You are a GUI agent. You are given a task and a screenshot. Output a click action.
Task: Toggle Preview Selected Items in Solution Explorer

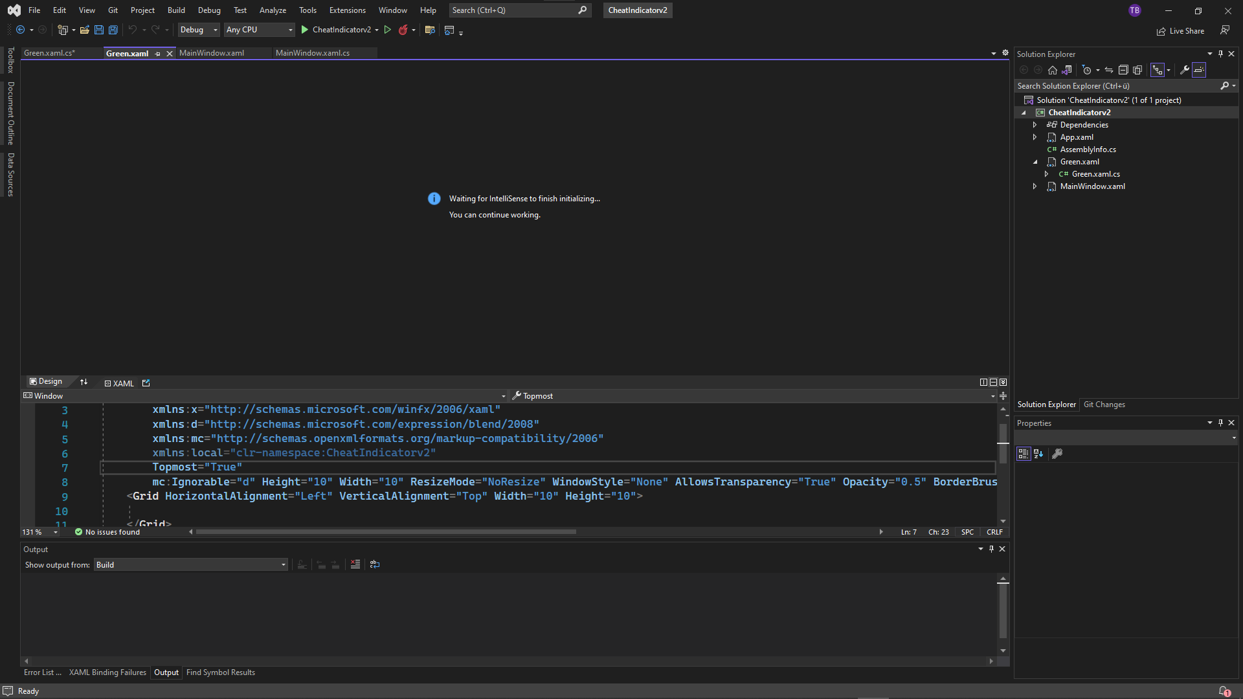pyautogui.click(x=1199, y=70)
